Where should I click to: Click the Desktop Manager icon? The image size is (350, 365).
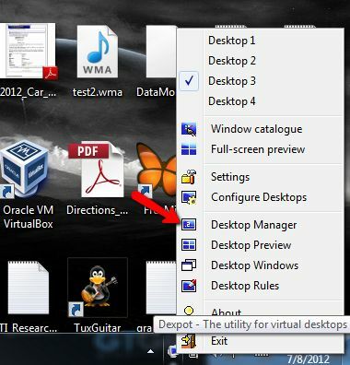(189, 225)
